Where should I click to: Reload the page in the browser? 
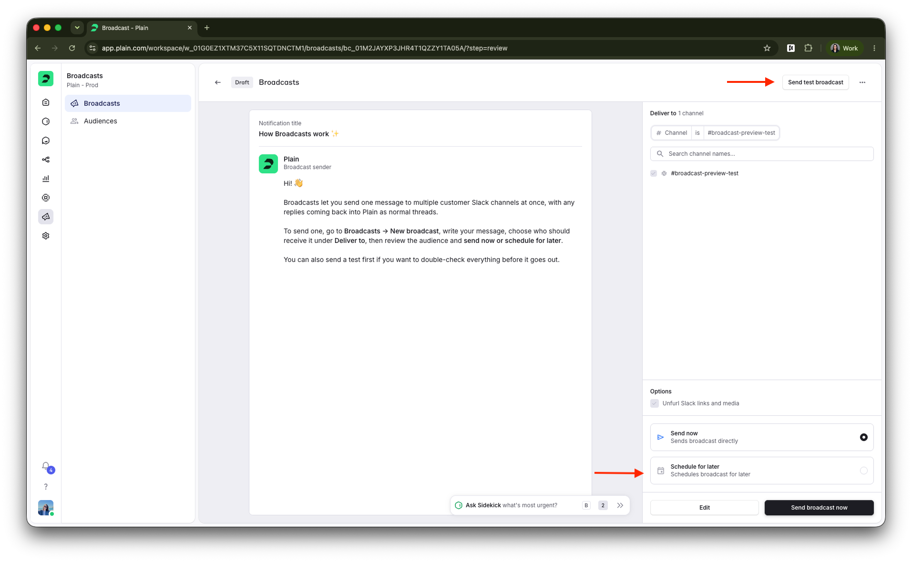(x=72, y=48)
